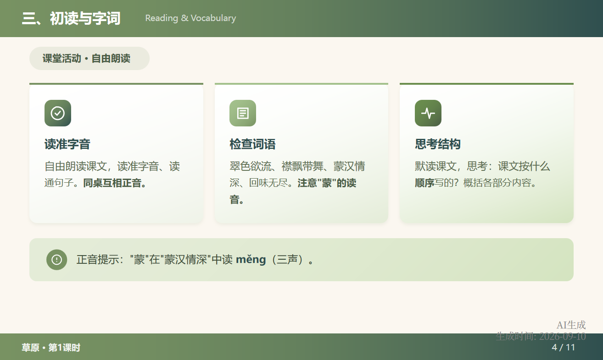The image size is (603, 360).
Task: Click the sentence starting 自由朗读课文
Action: click(112, 175)
